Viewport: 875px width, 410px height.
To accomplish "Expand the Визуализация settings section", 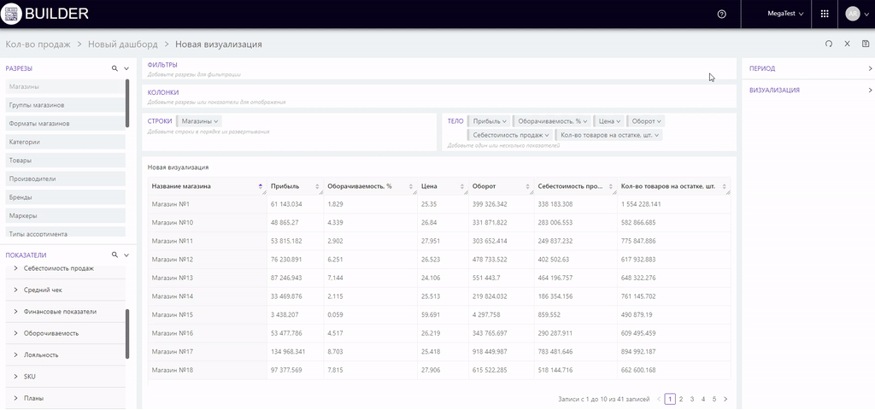I will [809, 90].
